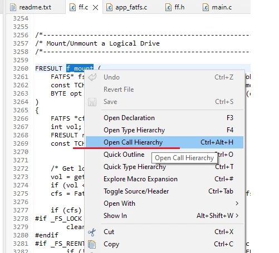Click 'int vol;' on line 3267
279x253 pixels.
(66, 127)
